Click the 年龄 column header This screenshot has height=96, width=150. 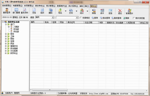pos(102,22)
